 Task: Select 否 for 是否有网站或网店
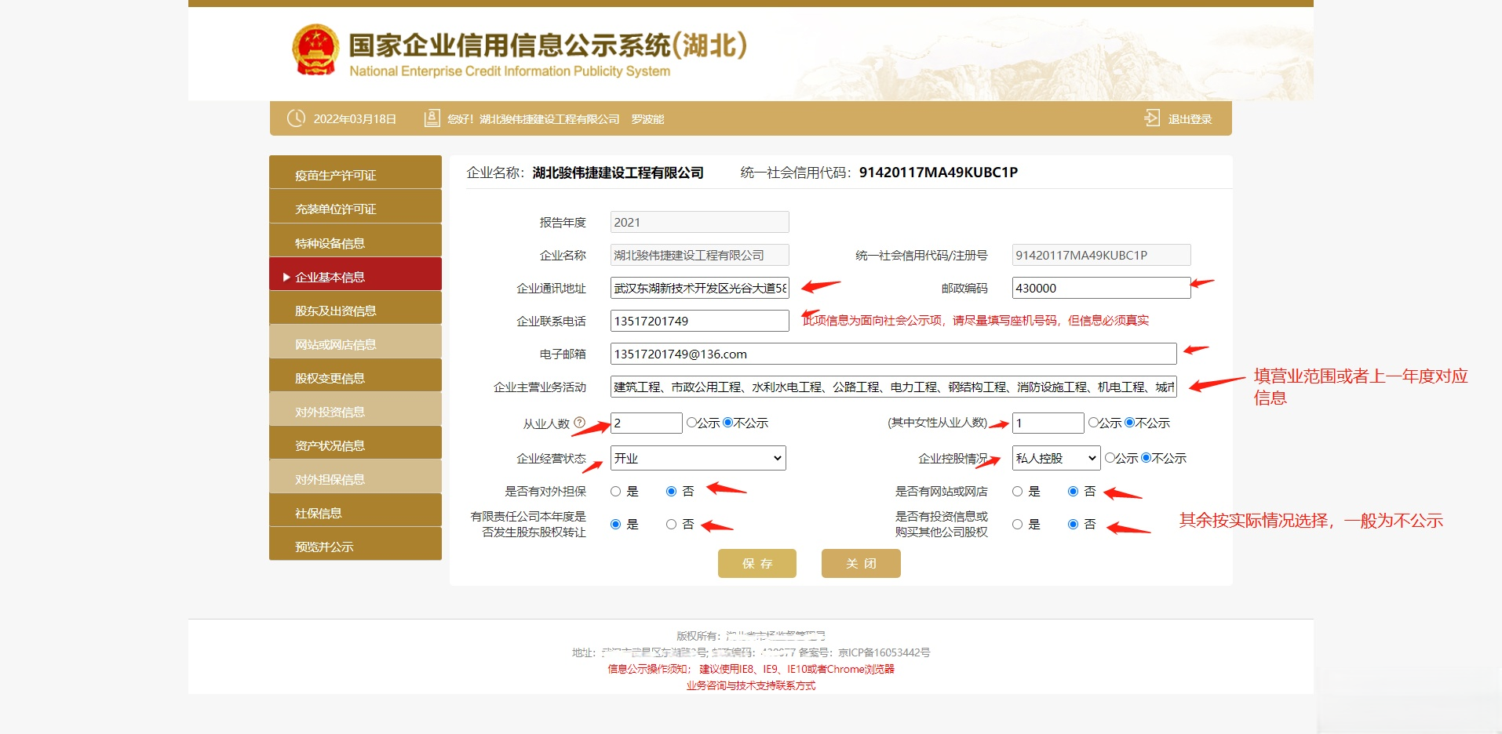coord(1073,492)
